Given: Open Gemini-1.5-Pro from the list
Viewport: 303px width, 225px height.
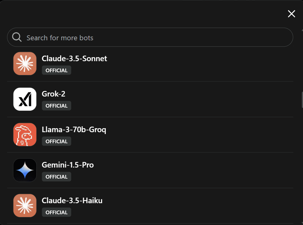Looking at the screenshot, I should (x=68, y=165).
